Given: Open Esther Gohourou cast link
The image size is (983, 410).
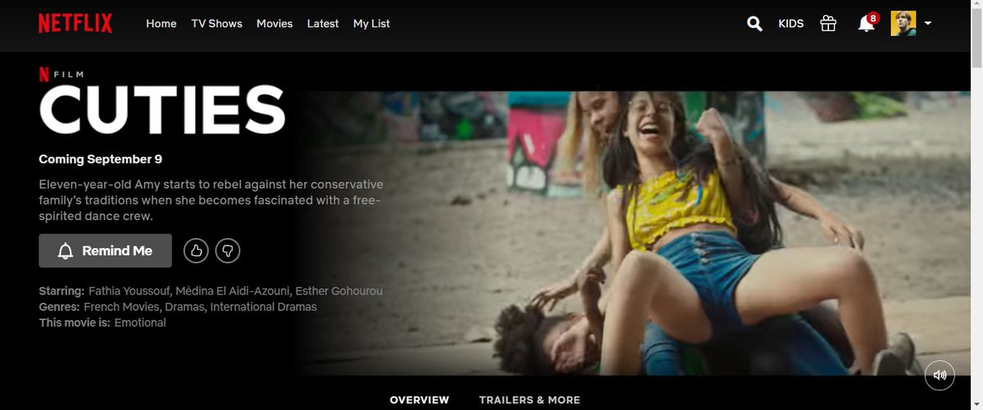Looking at the screenshot, I should (x=338, y=291).
